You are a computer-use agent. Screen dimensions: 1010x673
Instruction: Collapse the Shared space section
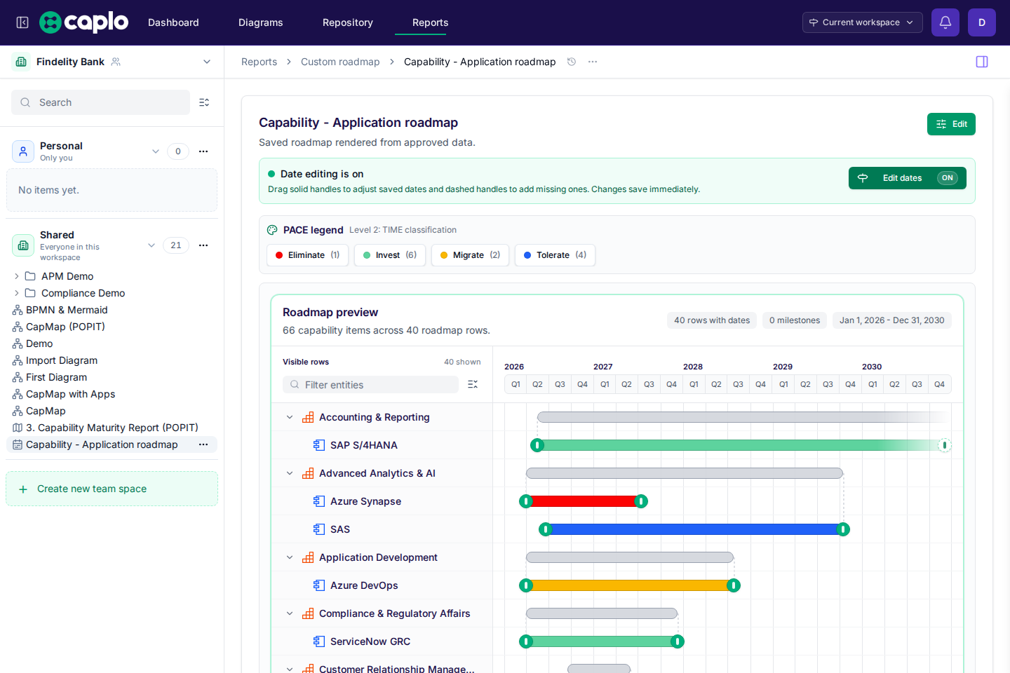(x=151, y=245)
